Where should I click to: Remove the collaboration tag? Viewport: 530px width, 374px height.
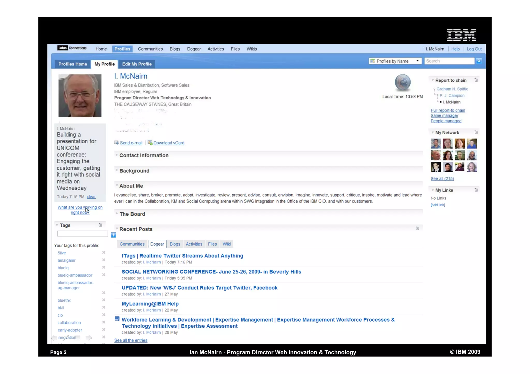pyautogui.click(x=104, y=322)
